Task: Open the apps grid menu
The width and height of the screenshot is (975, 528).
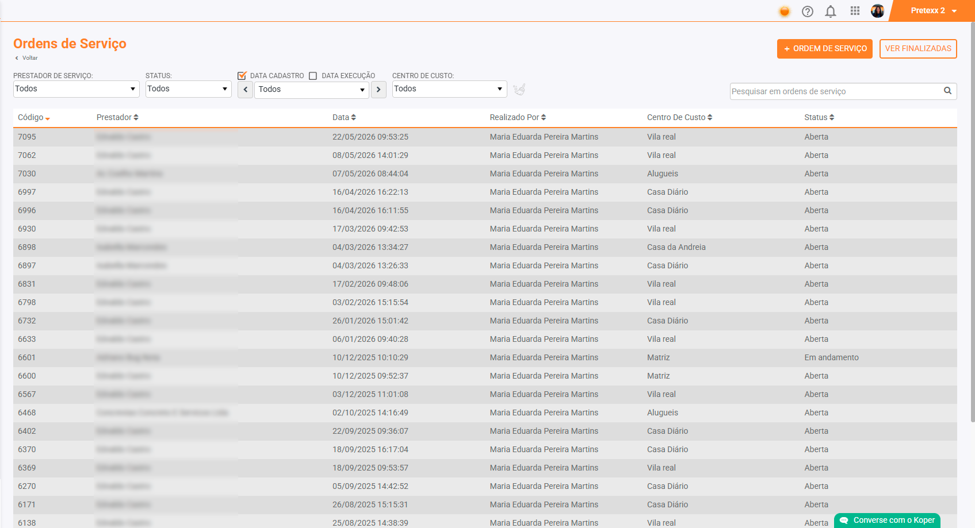Action: click(855, 11)
